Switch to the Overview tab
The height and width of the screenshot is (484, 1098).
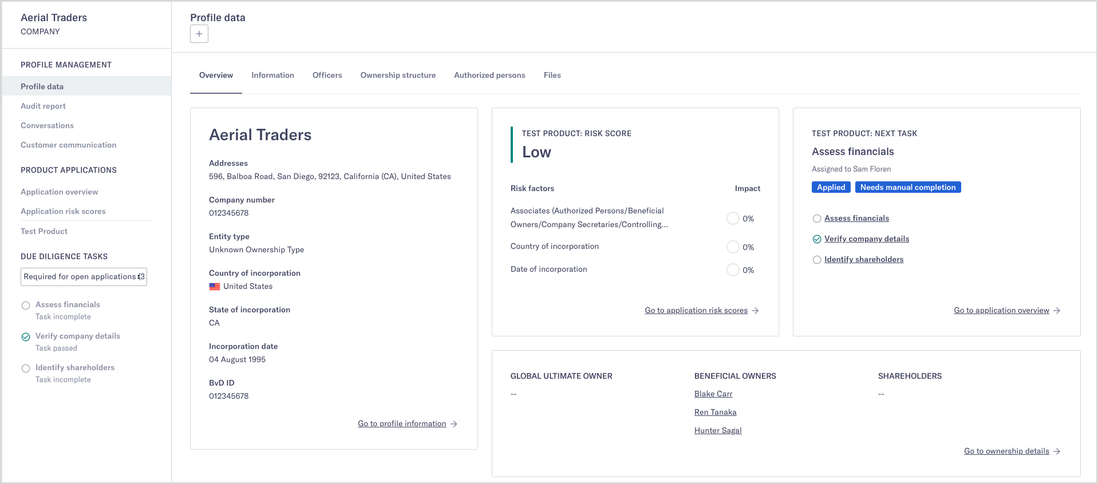tap(216, 75)
